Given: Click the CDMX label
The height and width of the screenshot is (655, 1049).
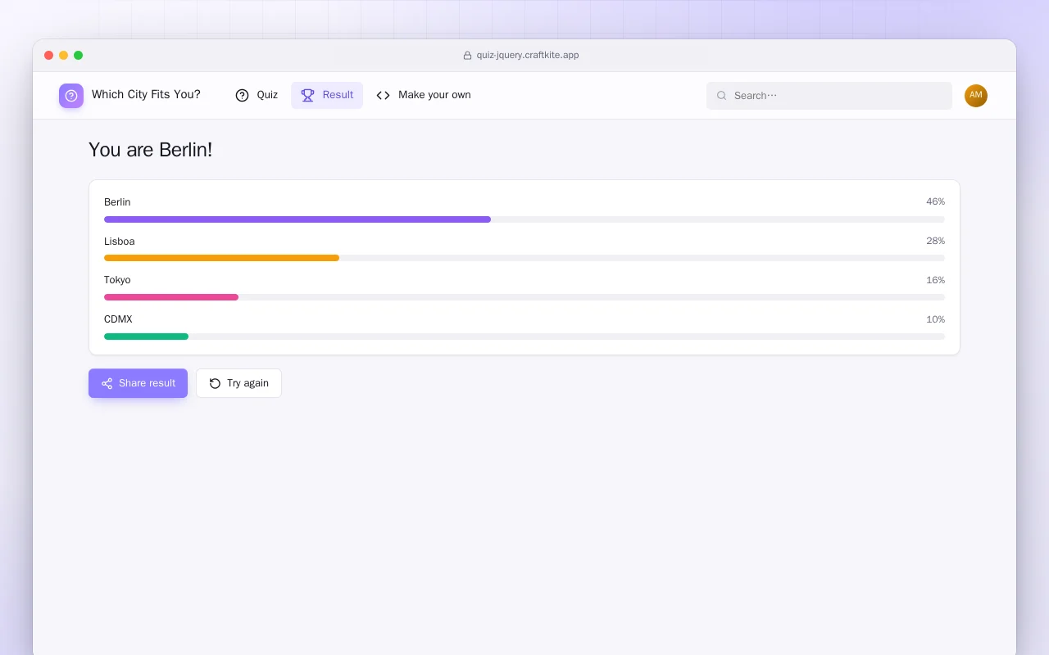Looking at the screenshot, I should click(118, 319).
